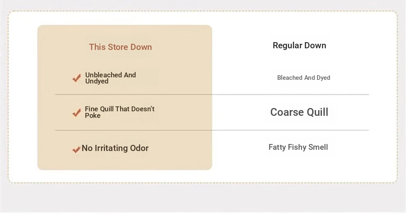Screen dimensions: 406x214
Task: Click the word Poke on second line
Action: click(93, 115)
